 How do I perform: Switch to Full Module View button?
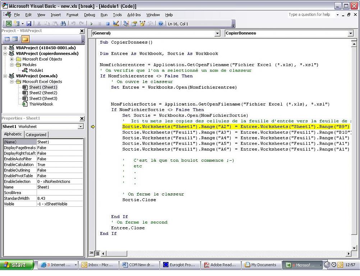click(x=97, y=253)
